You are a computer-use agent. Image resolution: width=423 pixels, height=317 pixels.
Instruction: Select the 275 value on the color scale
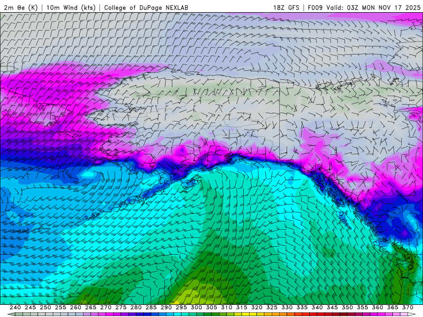(x=121, y=307)
